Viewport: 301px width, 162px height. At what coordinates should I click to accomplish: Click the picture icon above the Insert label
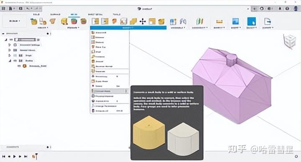235,21
